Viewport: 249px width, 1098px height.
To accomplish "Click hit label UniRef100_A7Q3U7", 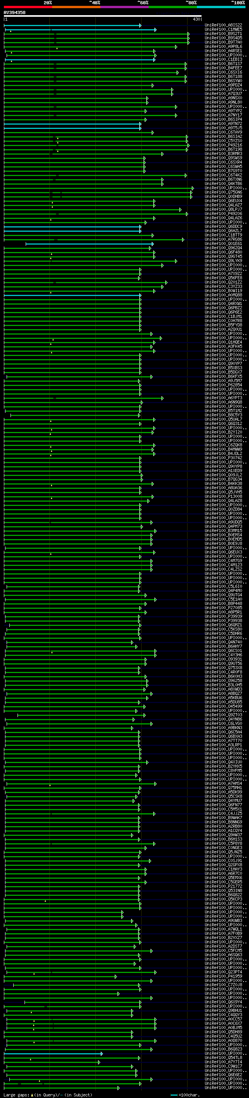I will pos(223,94).
